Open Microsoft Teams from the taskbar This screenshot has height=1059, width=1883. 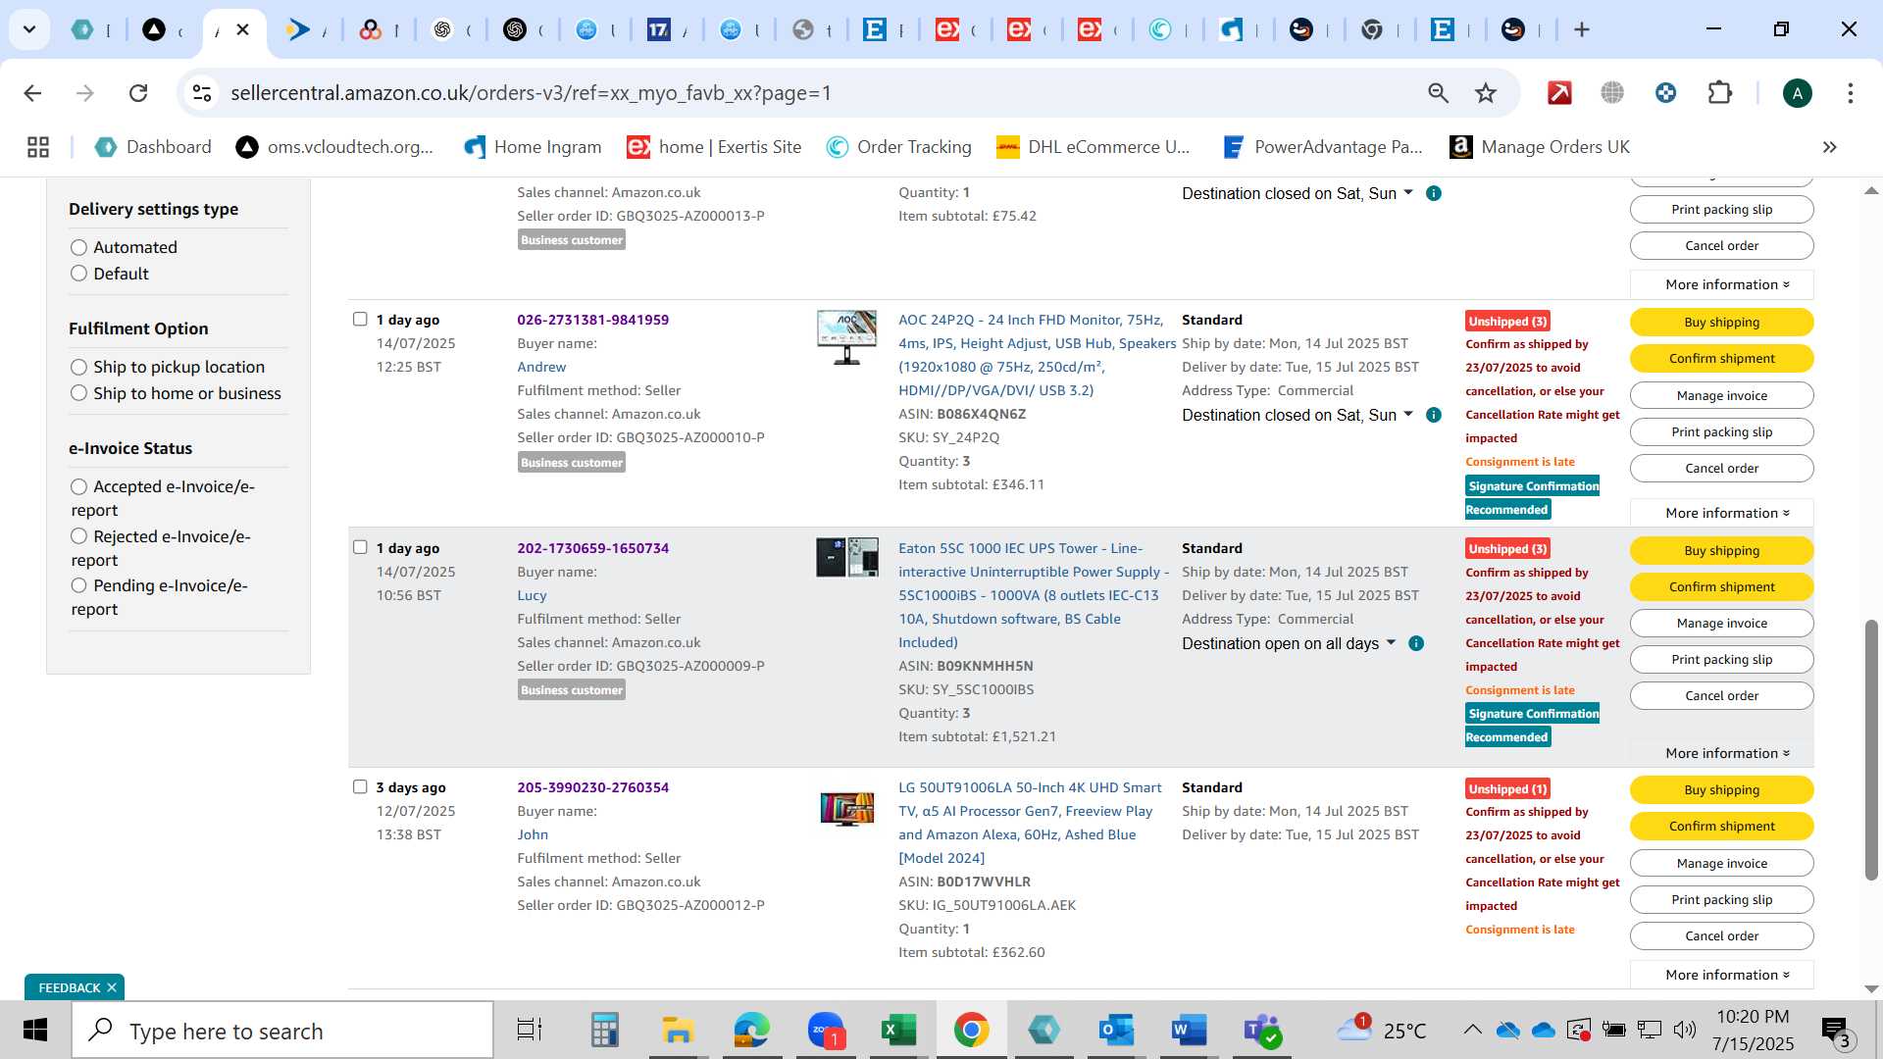point(1261,1031)
